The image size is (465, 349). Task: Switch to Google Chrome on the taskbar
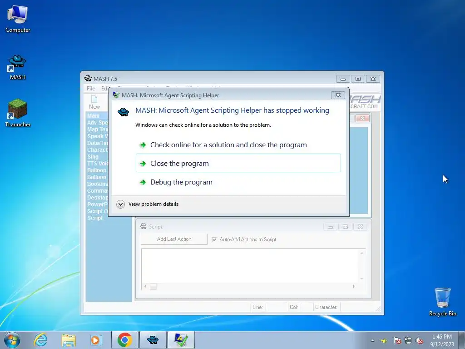(x=124, y=340)
